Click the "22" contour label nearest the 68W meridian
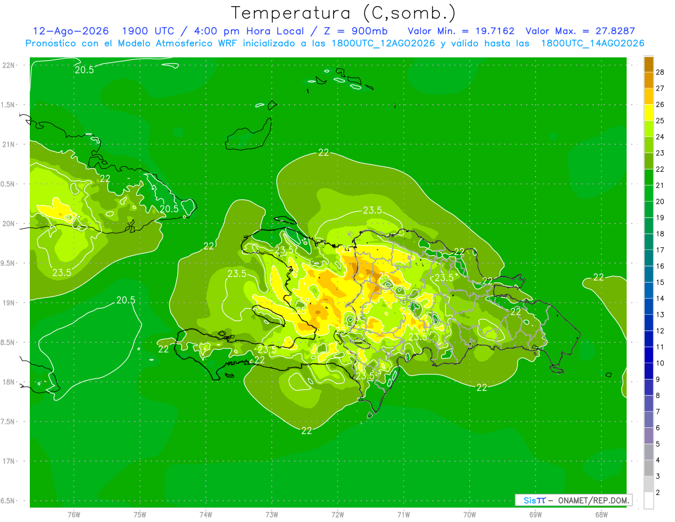Viewport: 675px width, 522px height. point(598,277)
